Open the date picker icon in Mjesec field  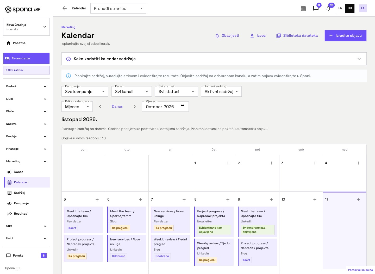point(183,107)
